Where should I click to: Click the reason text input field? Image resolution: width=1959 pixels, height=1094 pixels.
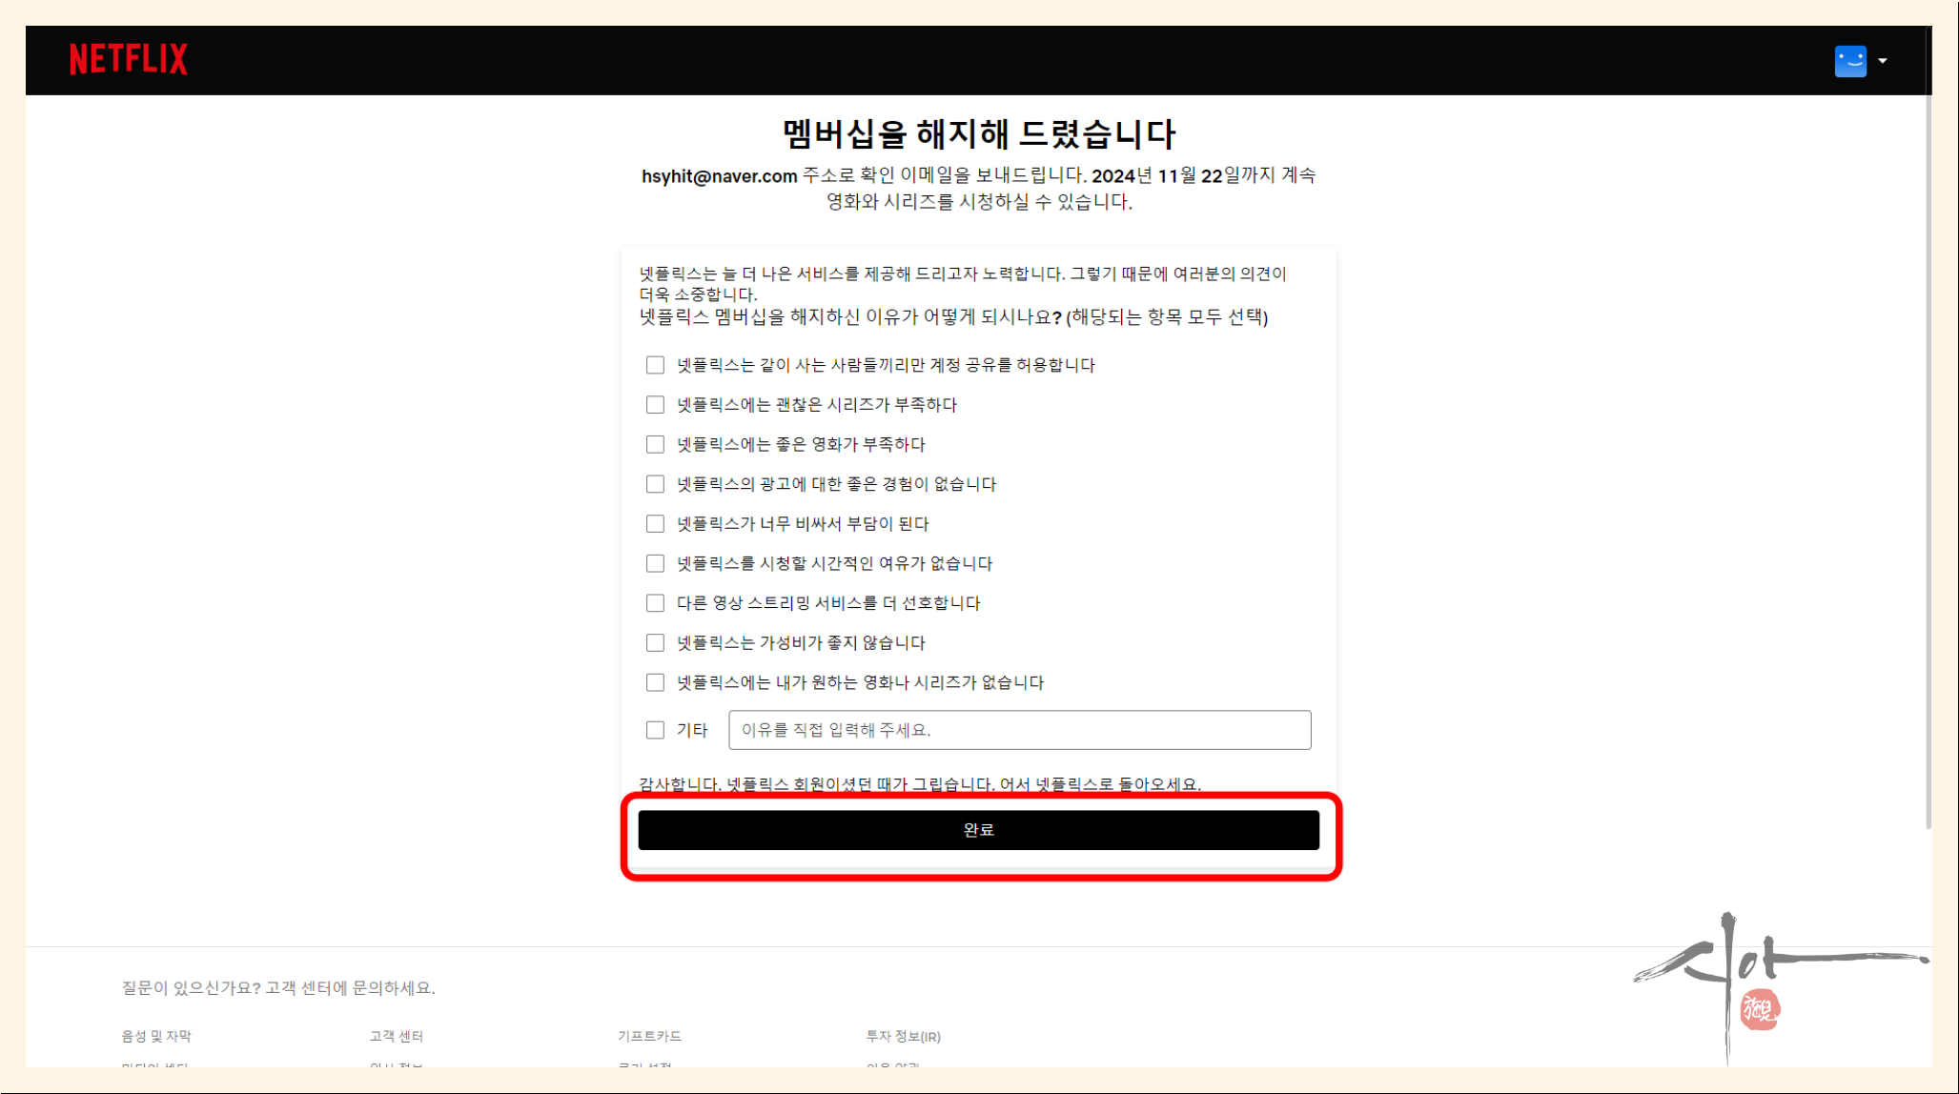[x=1019, y=730]
